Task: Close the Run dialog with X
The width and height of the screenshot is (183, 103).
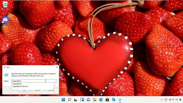Action: pos(57,67)
